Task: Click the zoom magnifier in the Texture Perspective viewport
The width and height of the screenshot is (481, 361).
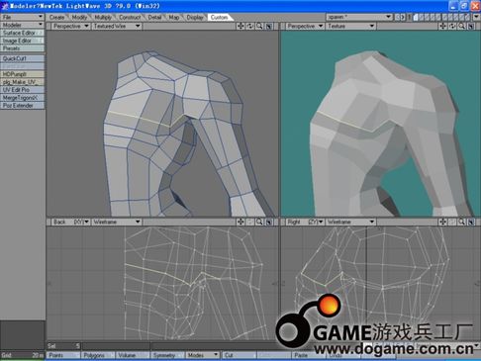Action: click(462, 26)
